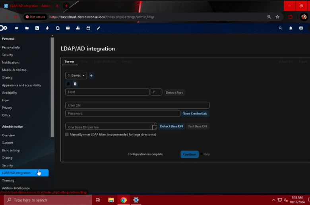Image resolution: width=310 pixels, height=205 pixels.
Task: Open the Calendar icon in top bar
Action: coord(88,28)
